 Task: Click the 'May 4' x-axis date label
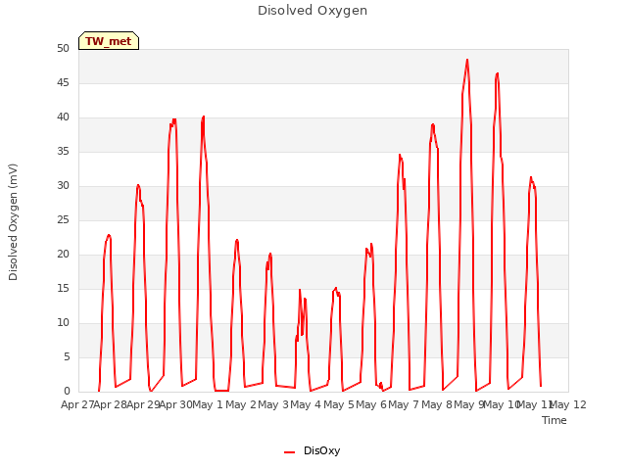click(306, 404)
